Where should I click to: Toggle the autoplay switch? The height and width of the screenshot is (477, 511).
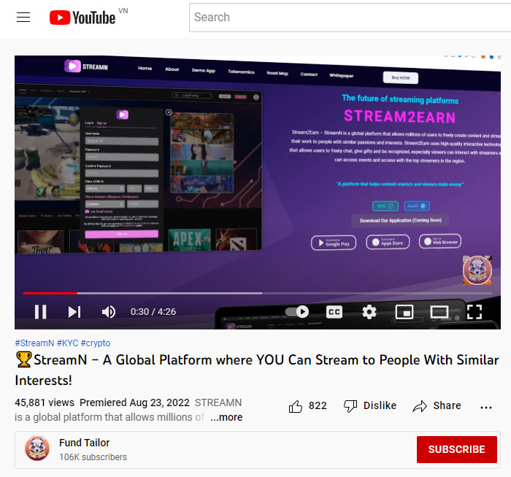pyautogui.click(x=297, y=312)
